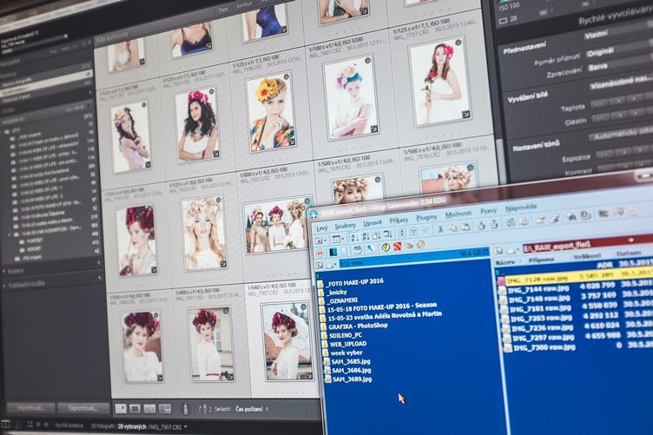Screen dimensions: 653x435
Task: Click the Lightroom second window display icon
Action: pyautogui.click(x=16, y=425)
